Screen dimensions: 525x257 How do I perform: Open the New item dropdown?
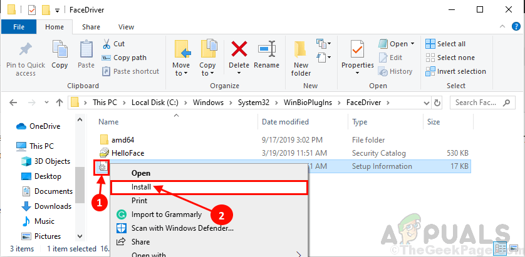click(324, 43)
